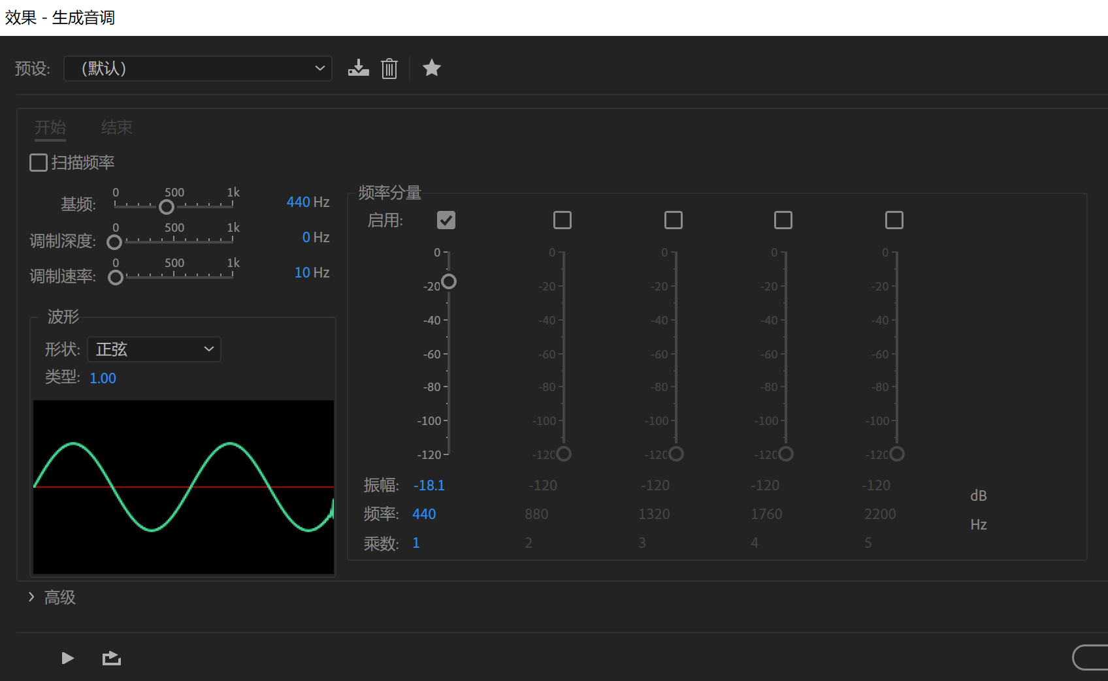Disable the first frequency component checkbox
This screenshot has height=681, width=1108.
click(446, 220)
